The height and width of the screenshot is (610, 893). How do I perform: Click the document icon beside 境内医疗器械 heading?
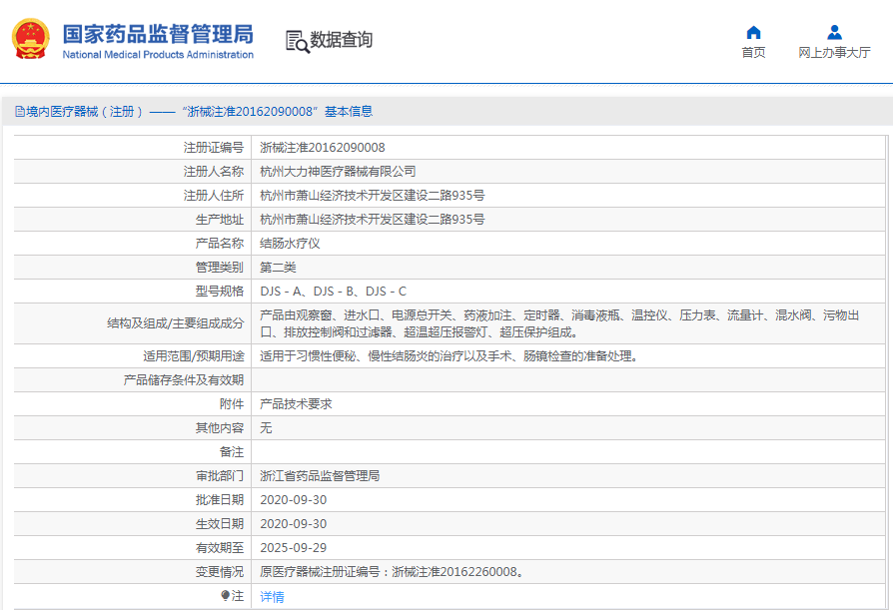click(x=19, y=112)
